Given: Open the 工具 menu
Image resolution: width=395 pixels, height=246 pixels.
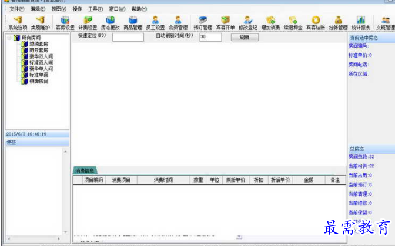Looking at the screenshot, I should (95, 9).
